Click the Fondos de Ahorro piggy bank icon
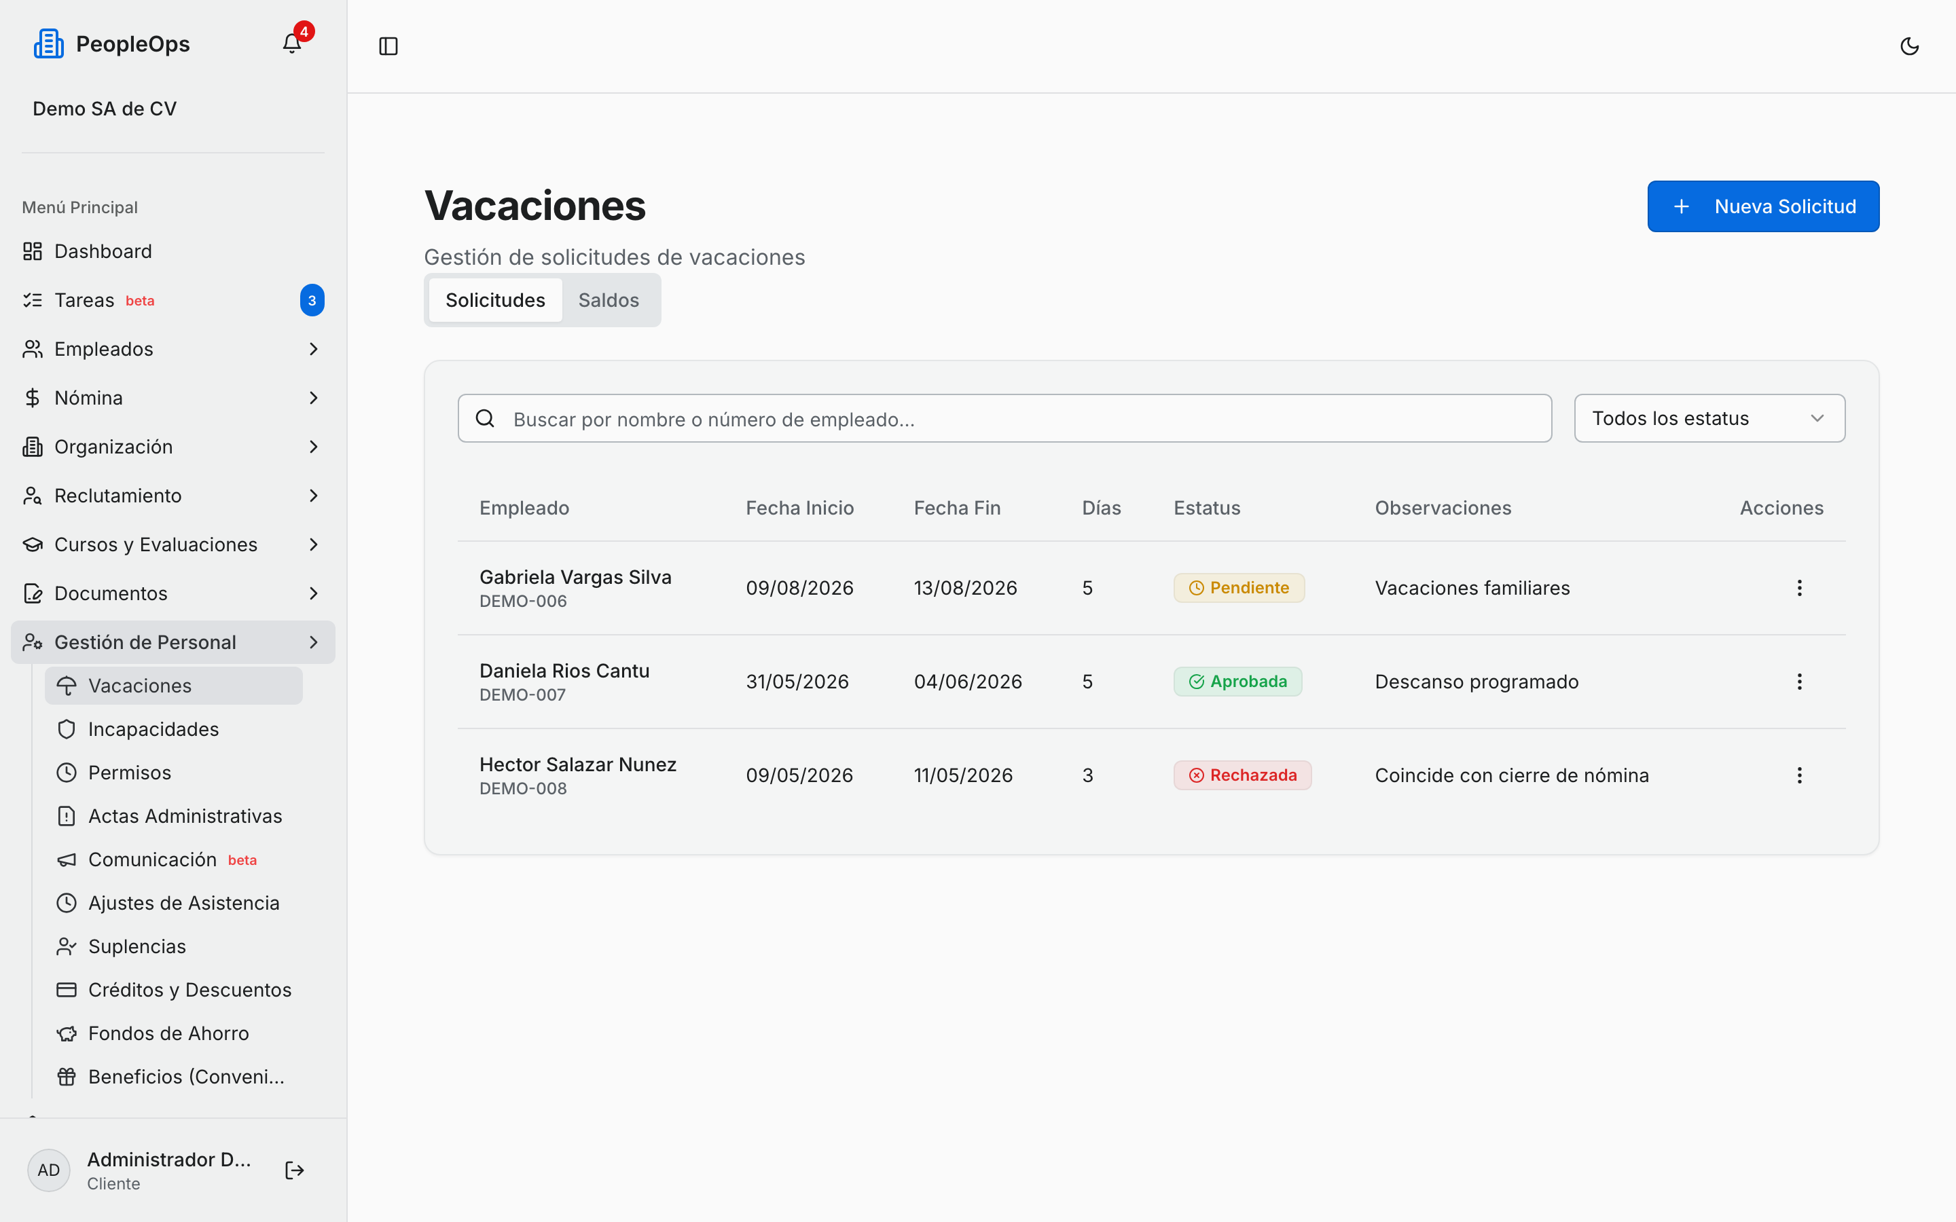 [67, 1034]
